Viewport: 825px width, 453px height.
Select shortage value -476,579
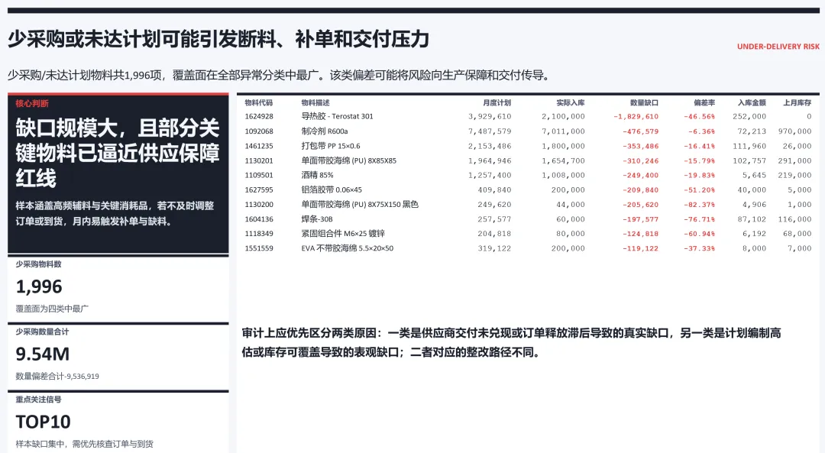(x=640, y=131)
